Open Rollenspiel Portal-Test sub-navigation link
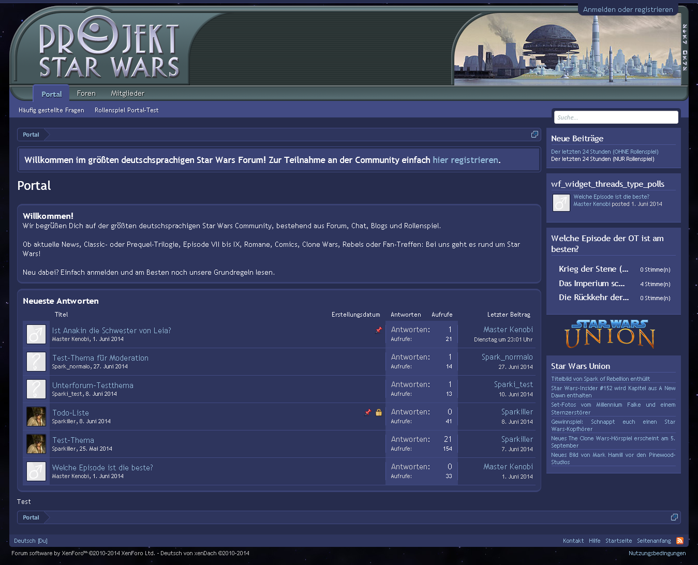698x565 pixels. pyautogui.click(x=126, y=110)
